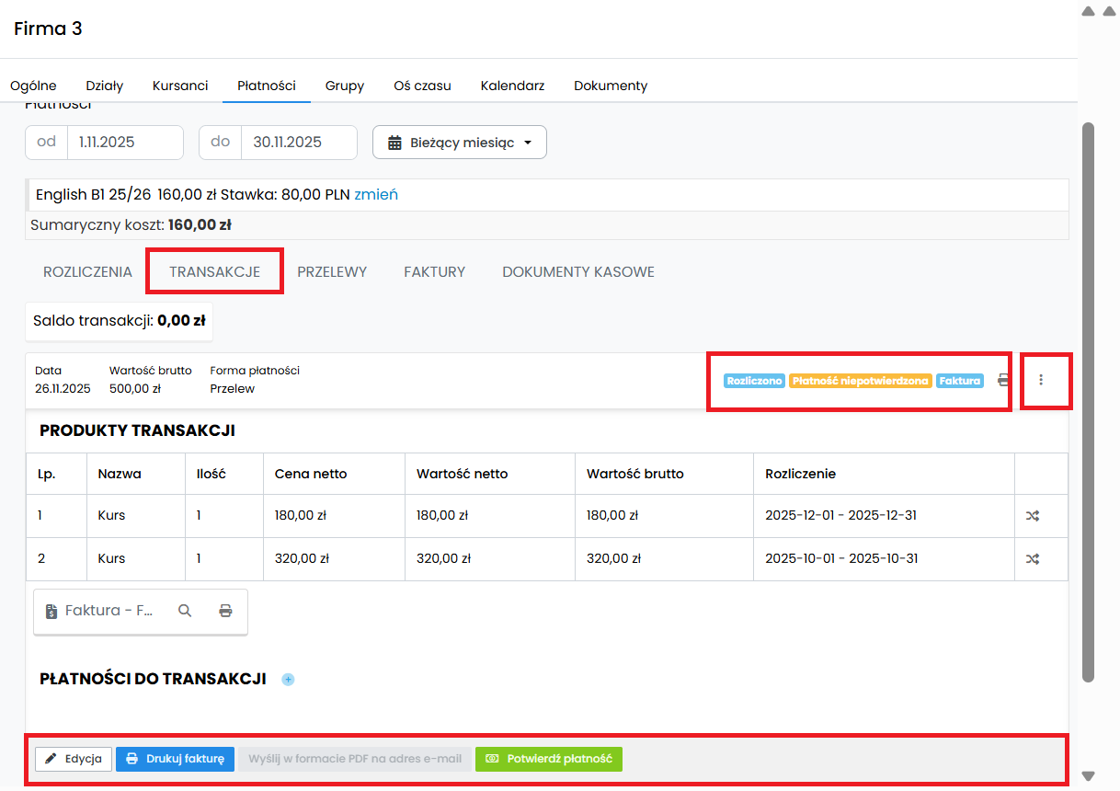Add payment with plus icon beside Płatności do transakcji
Viewport: 1120px width, 791px height.
[288, 680]
